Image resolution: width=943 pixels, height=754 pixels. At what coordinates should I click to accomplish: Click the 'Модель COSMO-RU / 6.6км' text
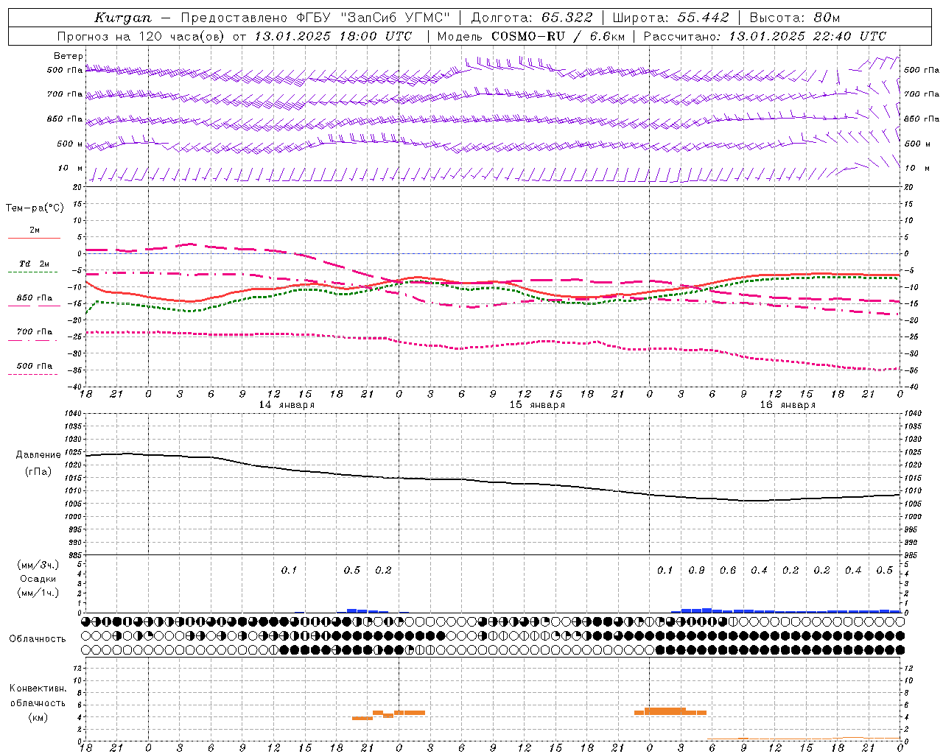(530, 36)
